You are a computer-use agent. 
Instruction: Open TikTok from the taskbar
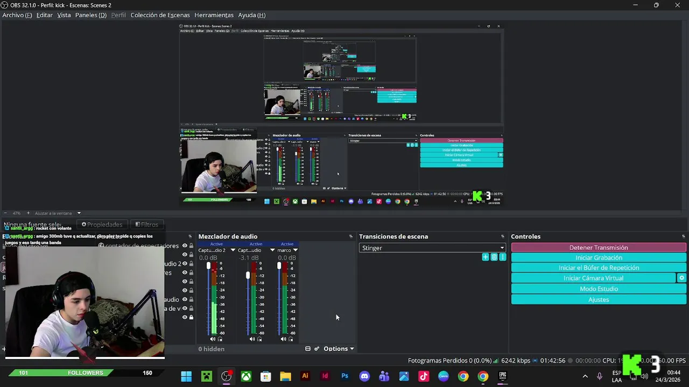point(424,376)
